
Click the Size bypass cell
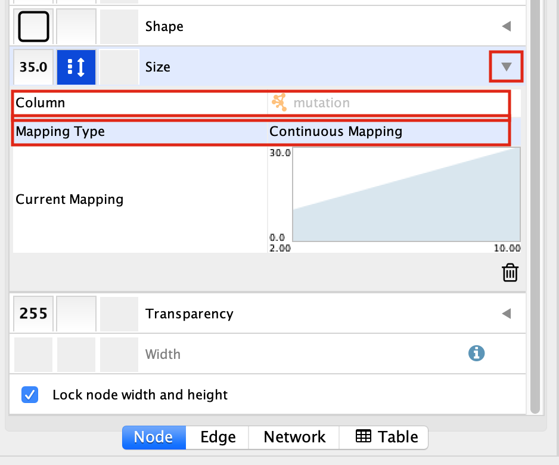[x=118, y=67]
